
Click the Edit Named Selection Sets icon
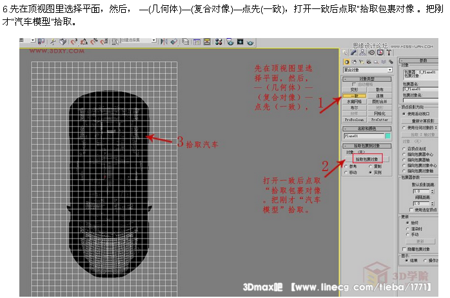tap(115, 42)
